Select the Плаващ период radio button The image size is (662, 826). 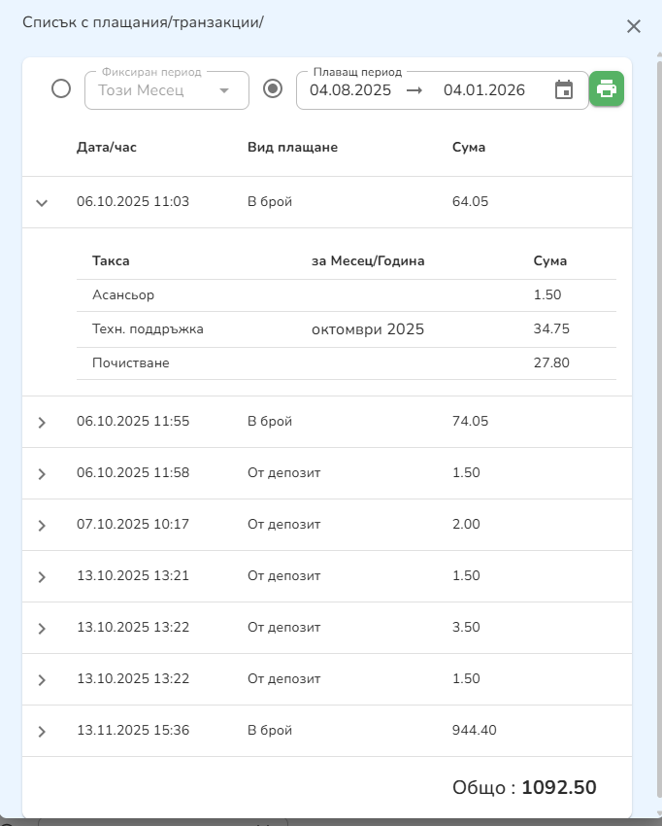click(x=274, y=89)
